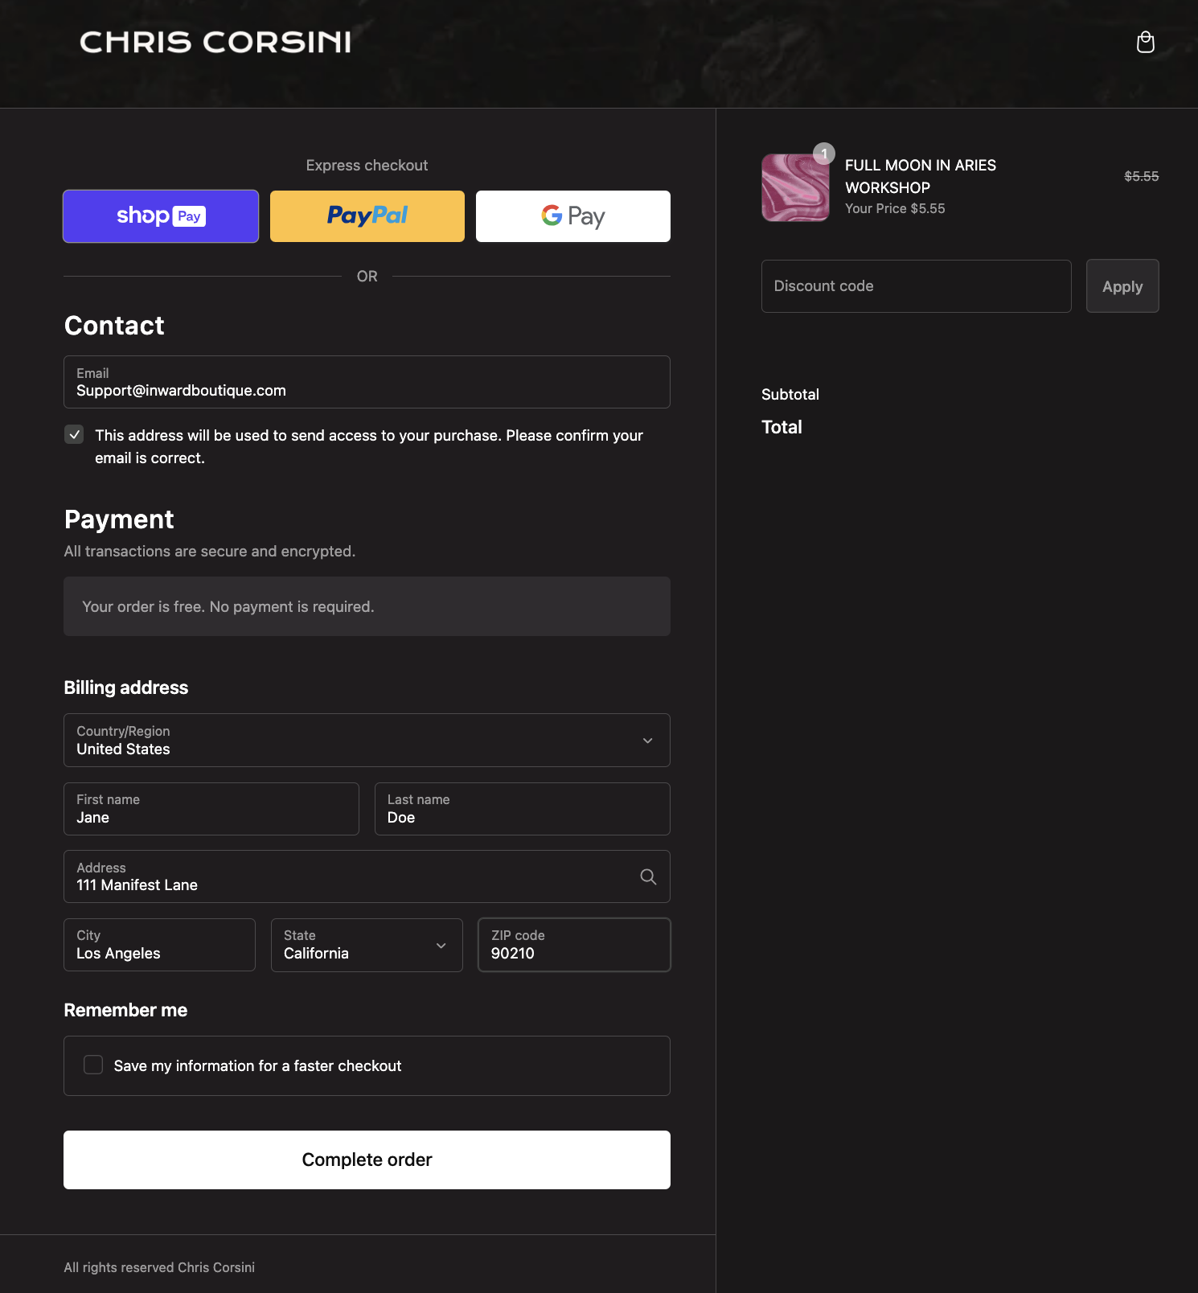
Task: Edit the First name field
Action: [x=211, y=809]
